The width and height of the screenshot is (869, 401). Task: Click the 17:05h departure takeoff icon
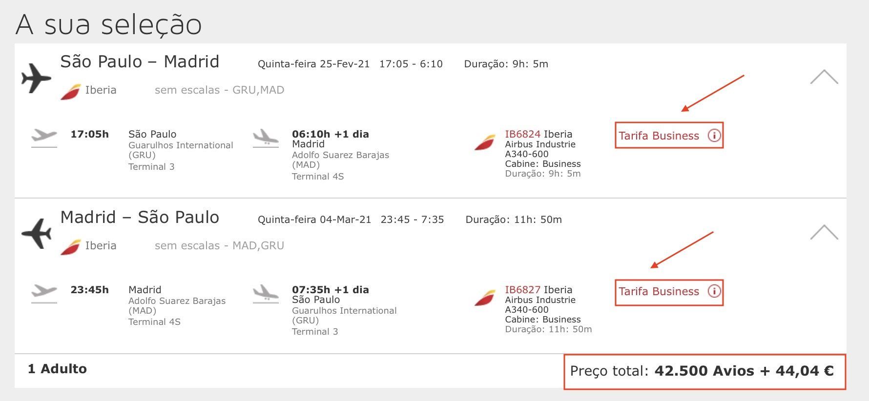[x=44, y=138]
